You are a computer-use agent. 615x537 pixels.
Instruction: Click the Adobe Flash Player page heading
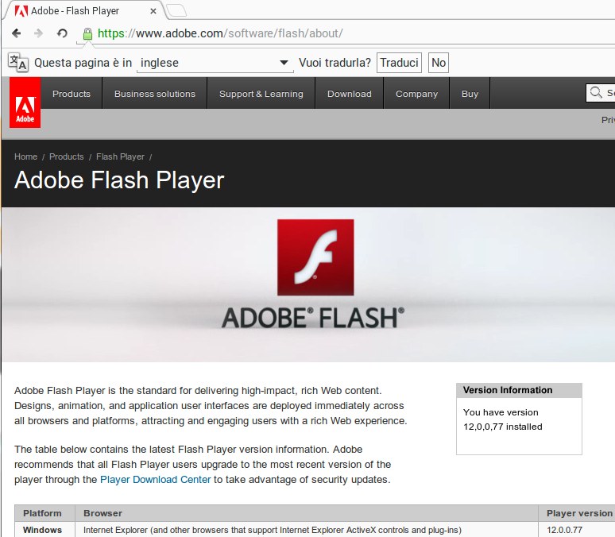[119, 180]
